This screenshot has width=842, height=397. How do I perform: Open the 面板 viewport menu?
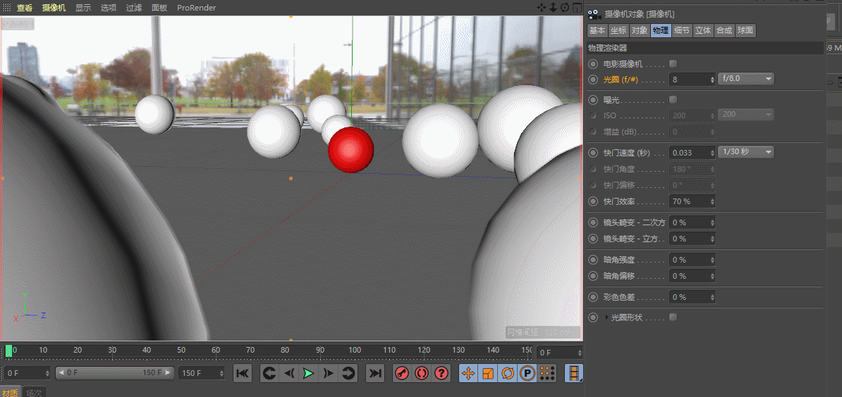pyautogui.click(x=159, y=8)
